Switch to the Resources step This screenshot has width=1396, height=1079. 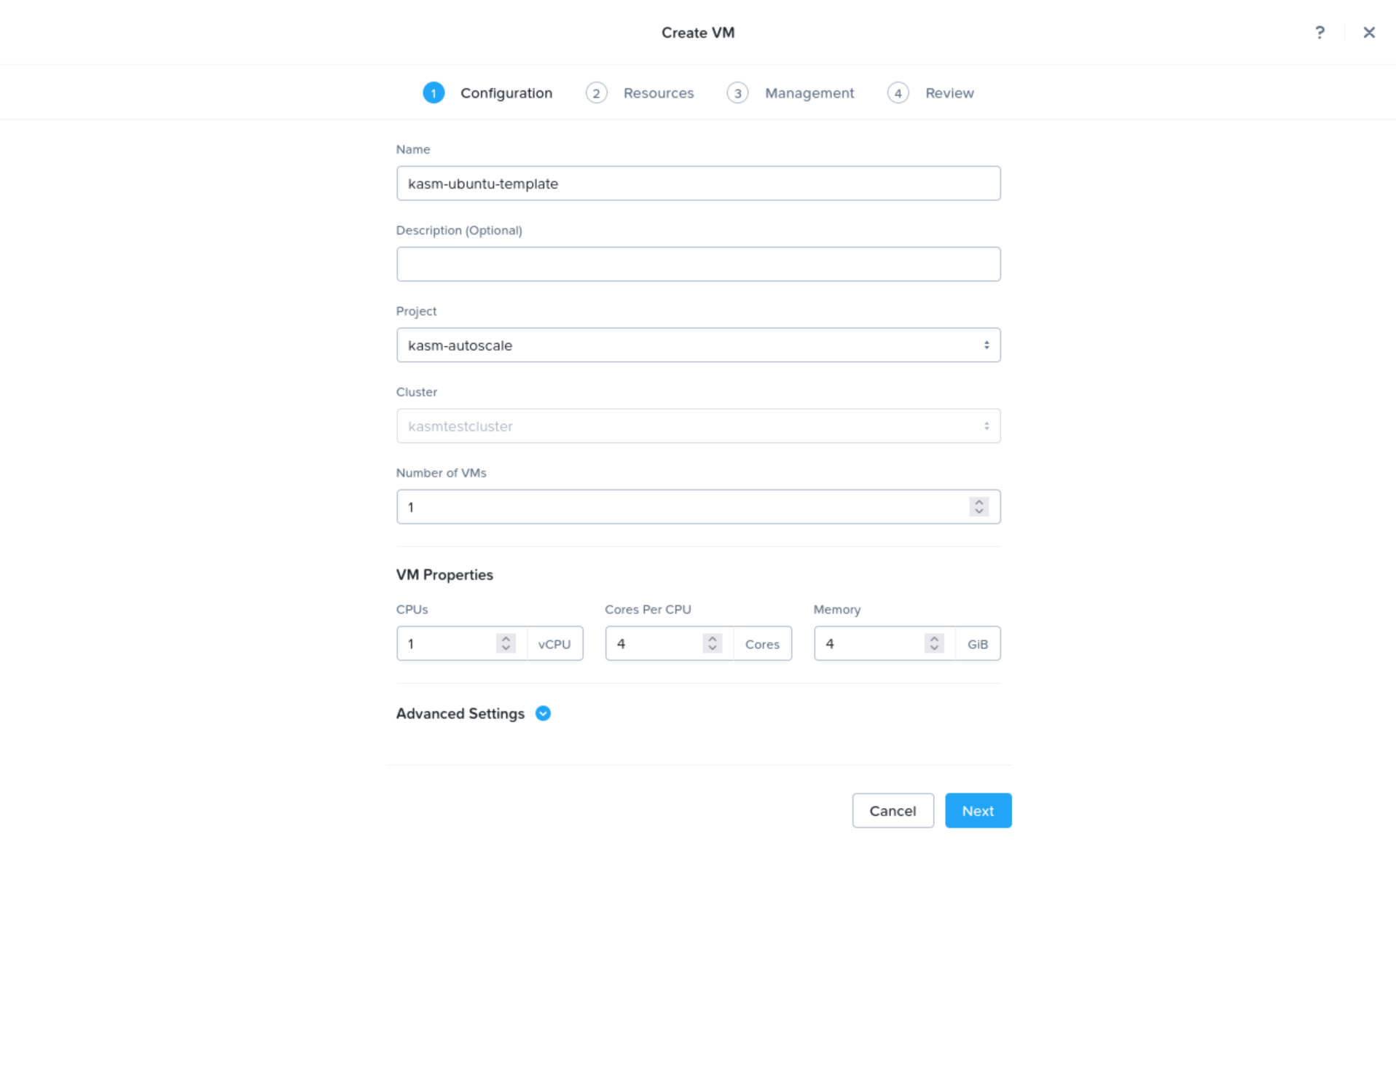click(658, 93)
